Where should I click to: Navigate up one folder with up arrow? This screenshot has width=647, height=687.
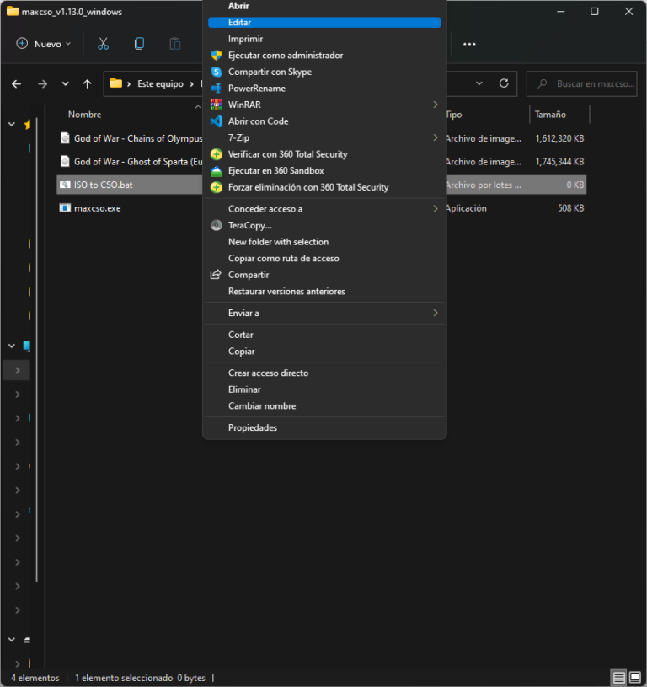(87, 84)
